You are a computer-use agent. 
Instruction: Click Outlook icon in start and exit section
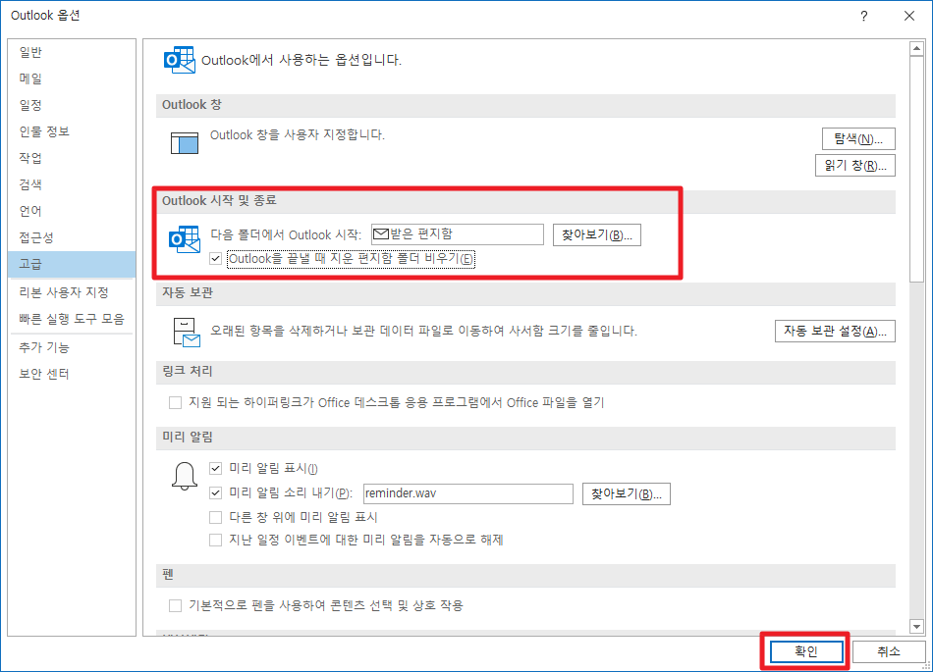pyautogui.click(x=185, y=238)
